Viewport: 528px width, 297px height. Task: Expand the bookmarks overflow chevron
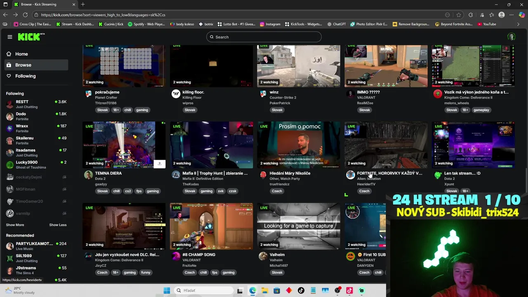519,24
